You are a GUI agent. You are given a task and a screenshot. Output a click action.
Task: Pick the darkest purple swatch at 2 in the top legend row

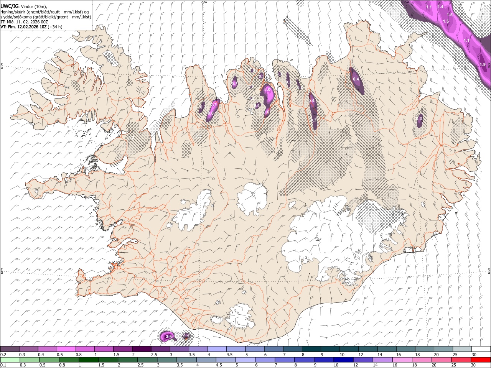[x=142, y=349]
